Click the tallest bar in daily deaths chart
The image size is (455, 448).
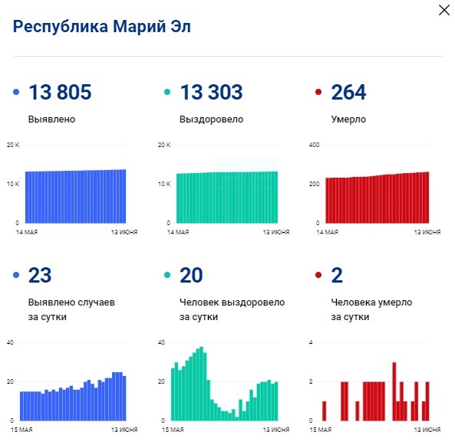(394, 391)
